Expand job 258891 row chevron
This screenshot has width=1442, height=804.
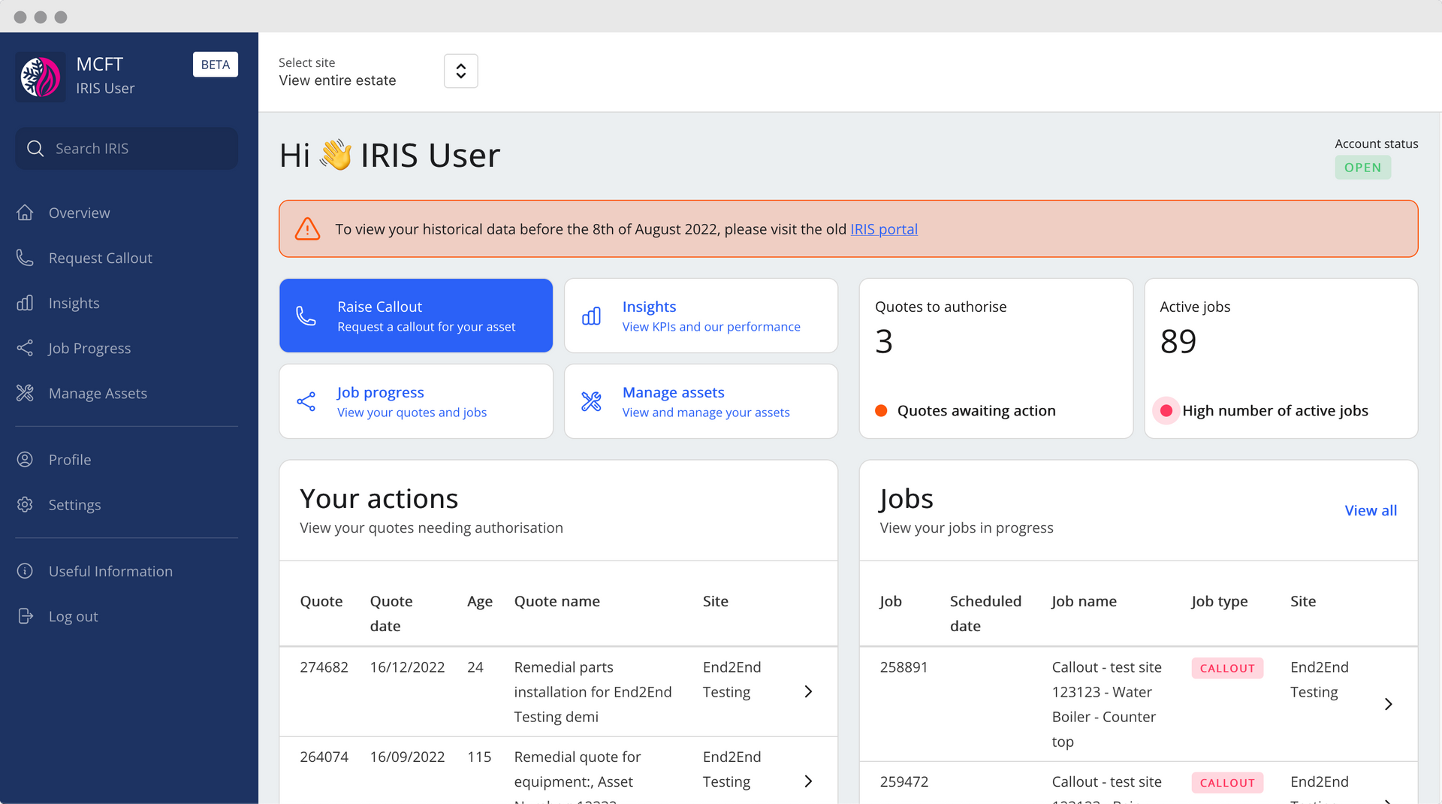pos(1388,704)
